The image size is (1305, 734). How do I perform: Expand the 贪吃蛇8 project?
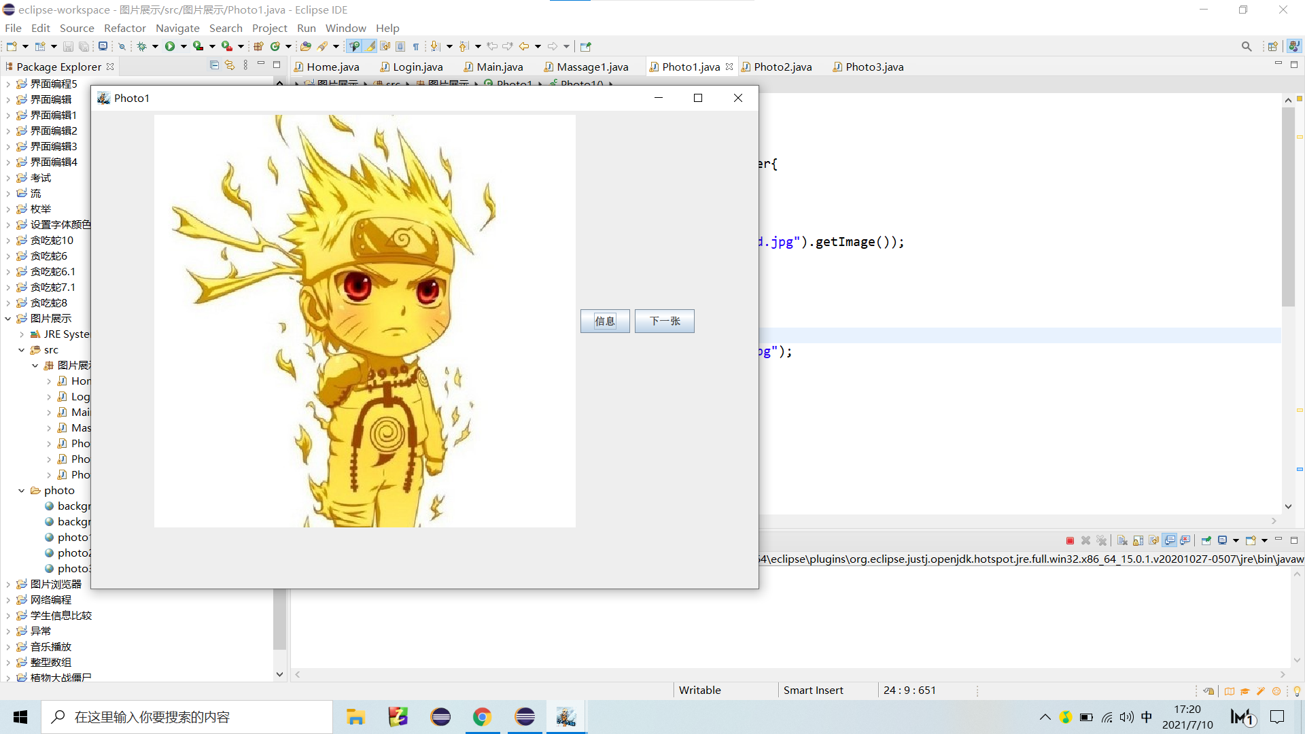pyautogui.click(x=8, y=302)
